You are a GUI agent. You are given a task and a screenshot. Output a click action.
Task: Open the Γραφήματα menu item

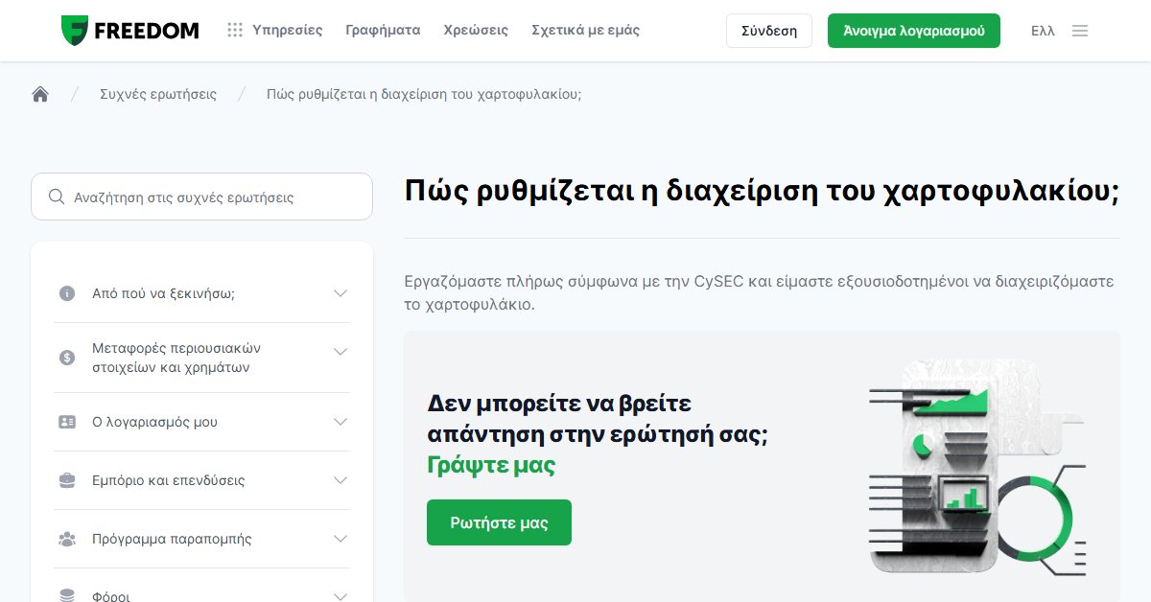[383, 31]
